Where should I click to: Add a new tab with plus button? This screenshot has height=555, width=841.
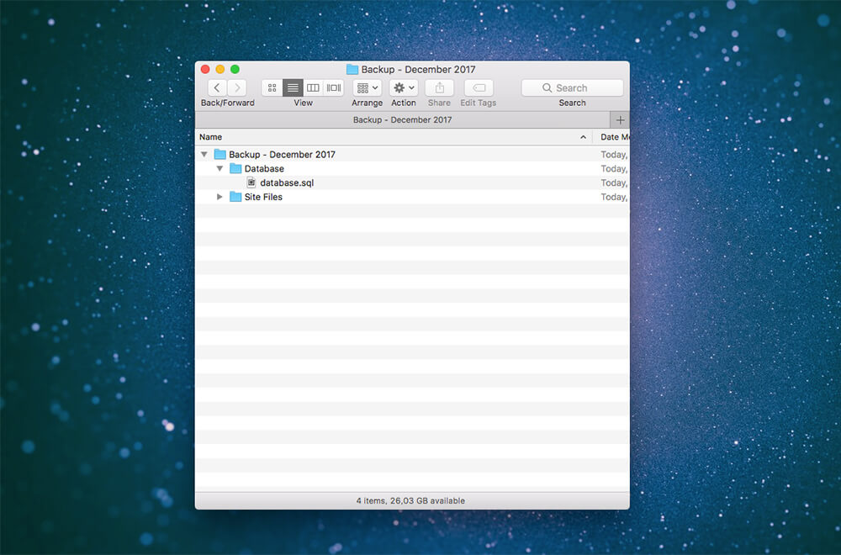pyautogui.click(x=621, y=120)
